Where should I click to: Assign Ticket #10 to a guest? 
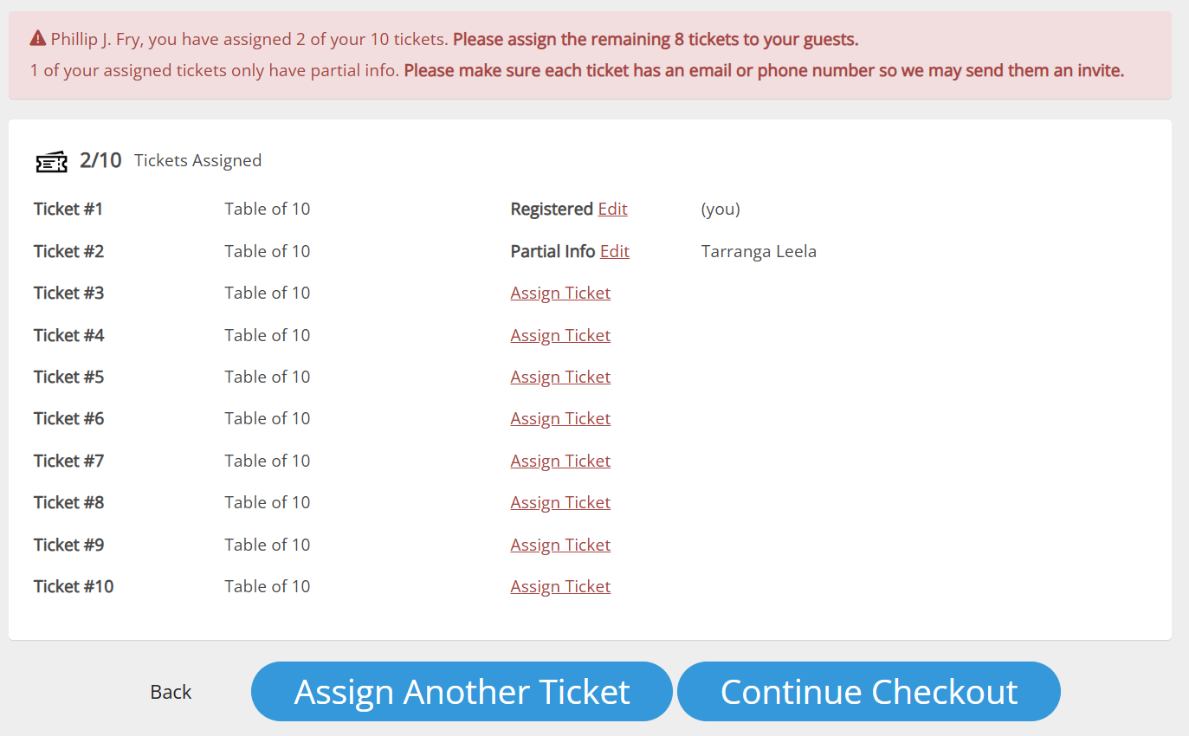[x=560, y=587]
